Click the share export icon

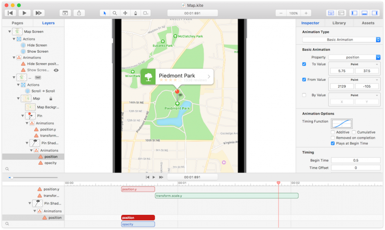point(79,13)
